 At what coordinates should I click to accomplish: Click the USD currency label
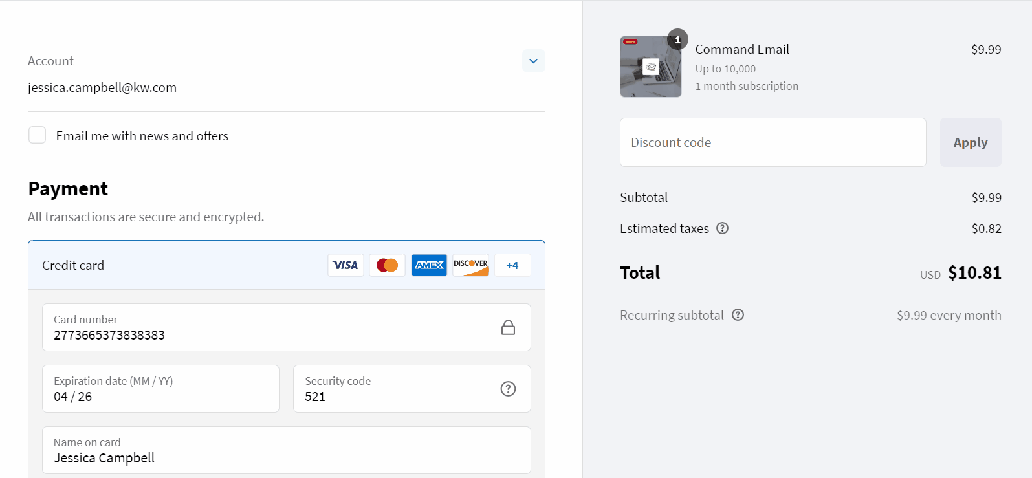pos(930,275)
